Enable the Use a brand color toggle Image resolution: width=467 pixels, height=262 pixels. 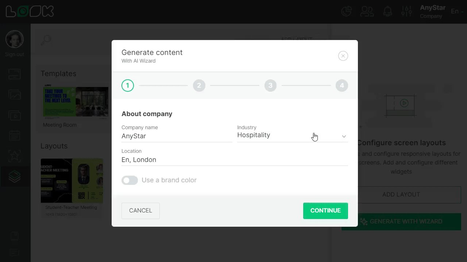(x=130, y=180)
